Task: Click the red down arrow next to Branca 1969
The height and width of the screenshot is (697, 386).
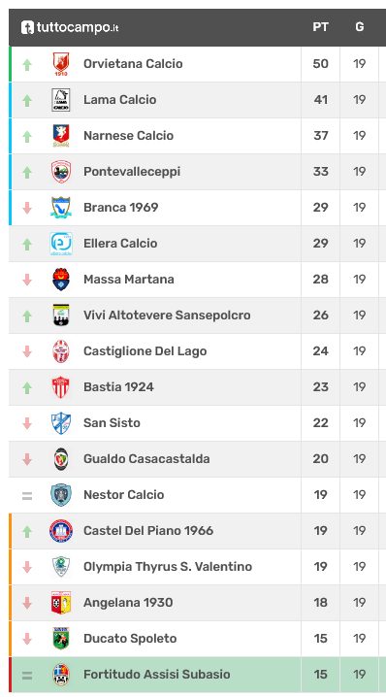Action: click(27, 208)
